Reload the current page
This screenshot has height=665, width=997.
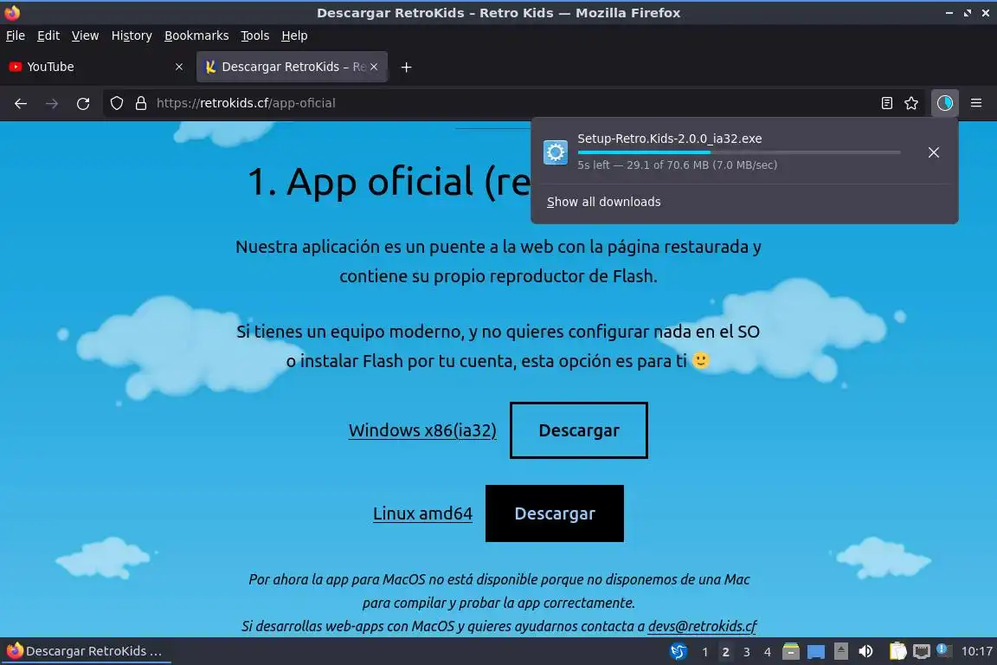83,103
